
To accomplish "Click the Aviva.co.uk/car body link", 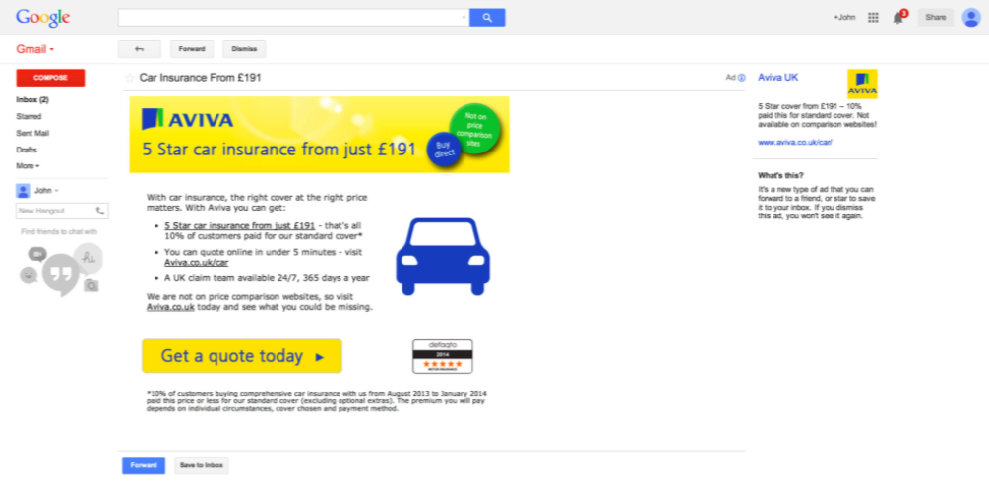I will [x=196, y=263].
